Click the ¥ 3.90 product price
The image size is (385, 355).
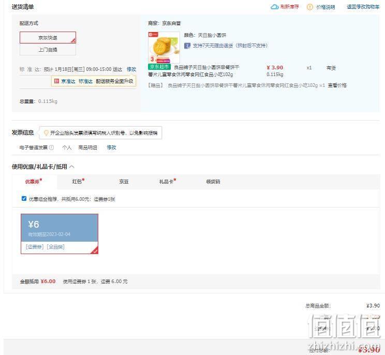pos(275,67)
